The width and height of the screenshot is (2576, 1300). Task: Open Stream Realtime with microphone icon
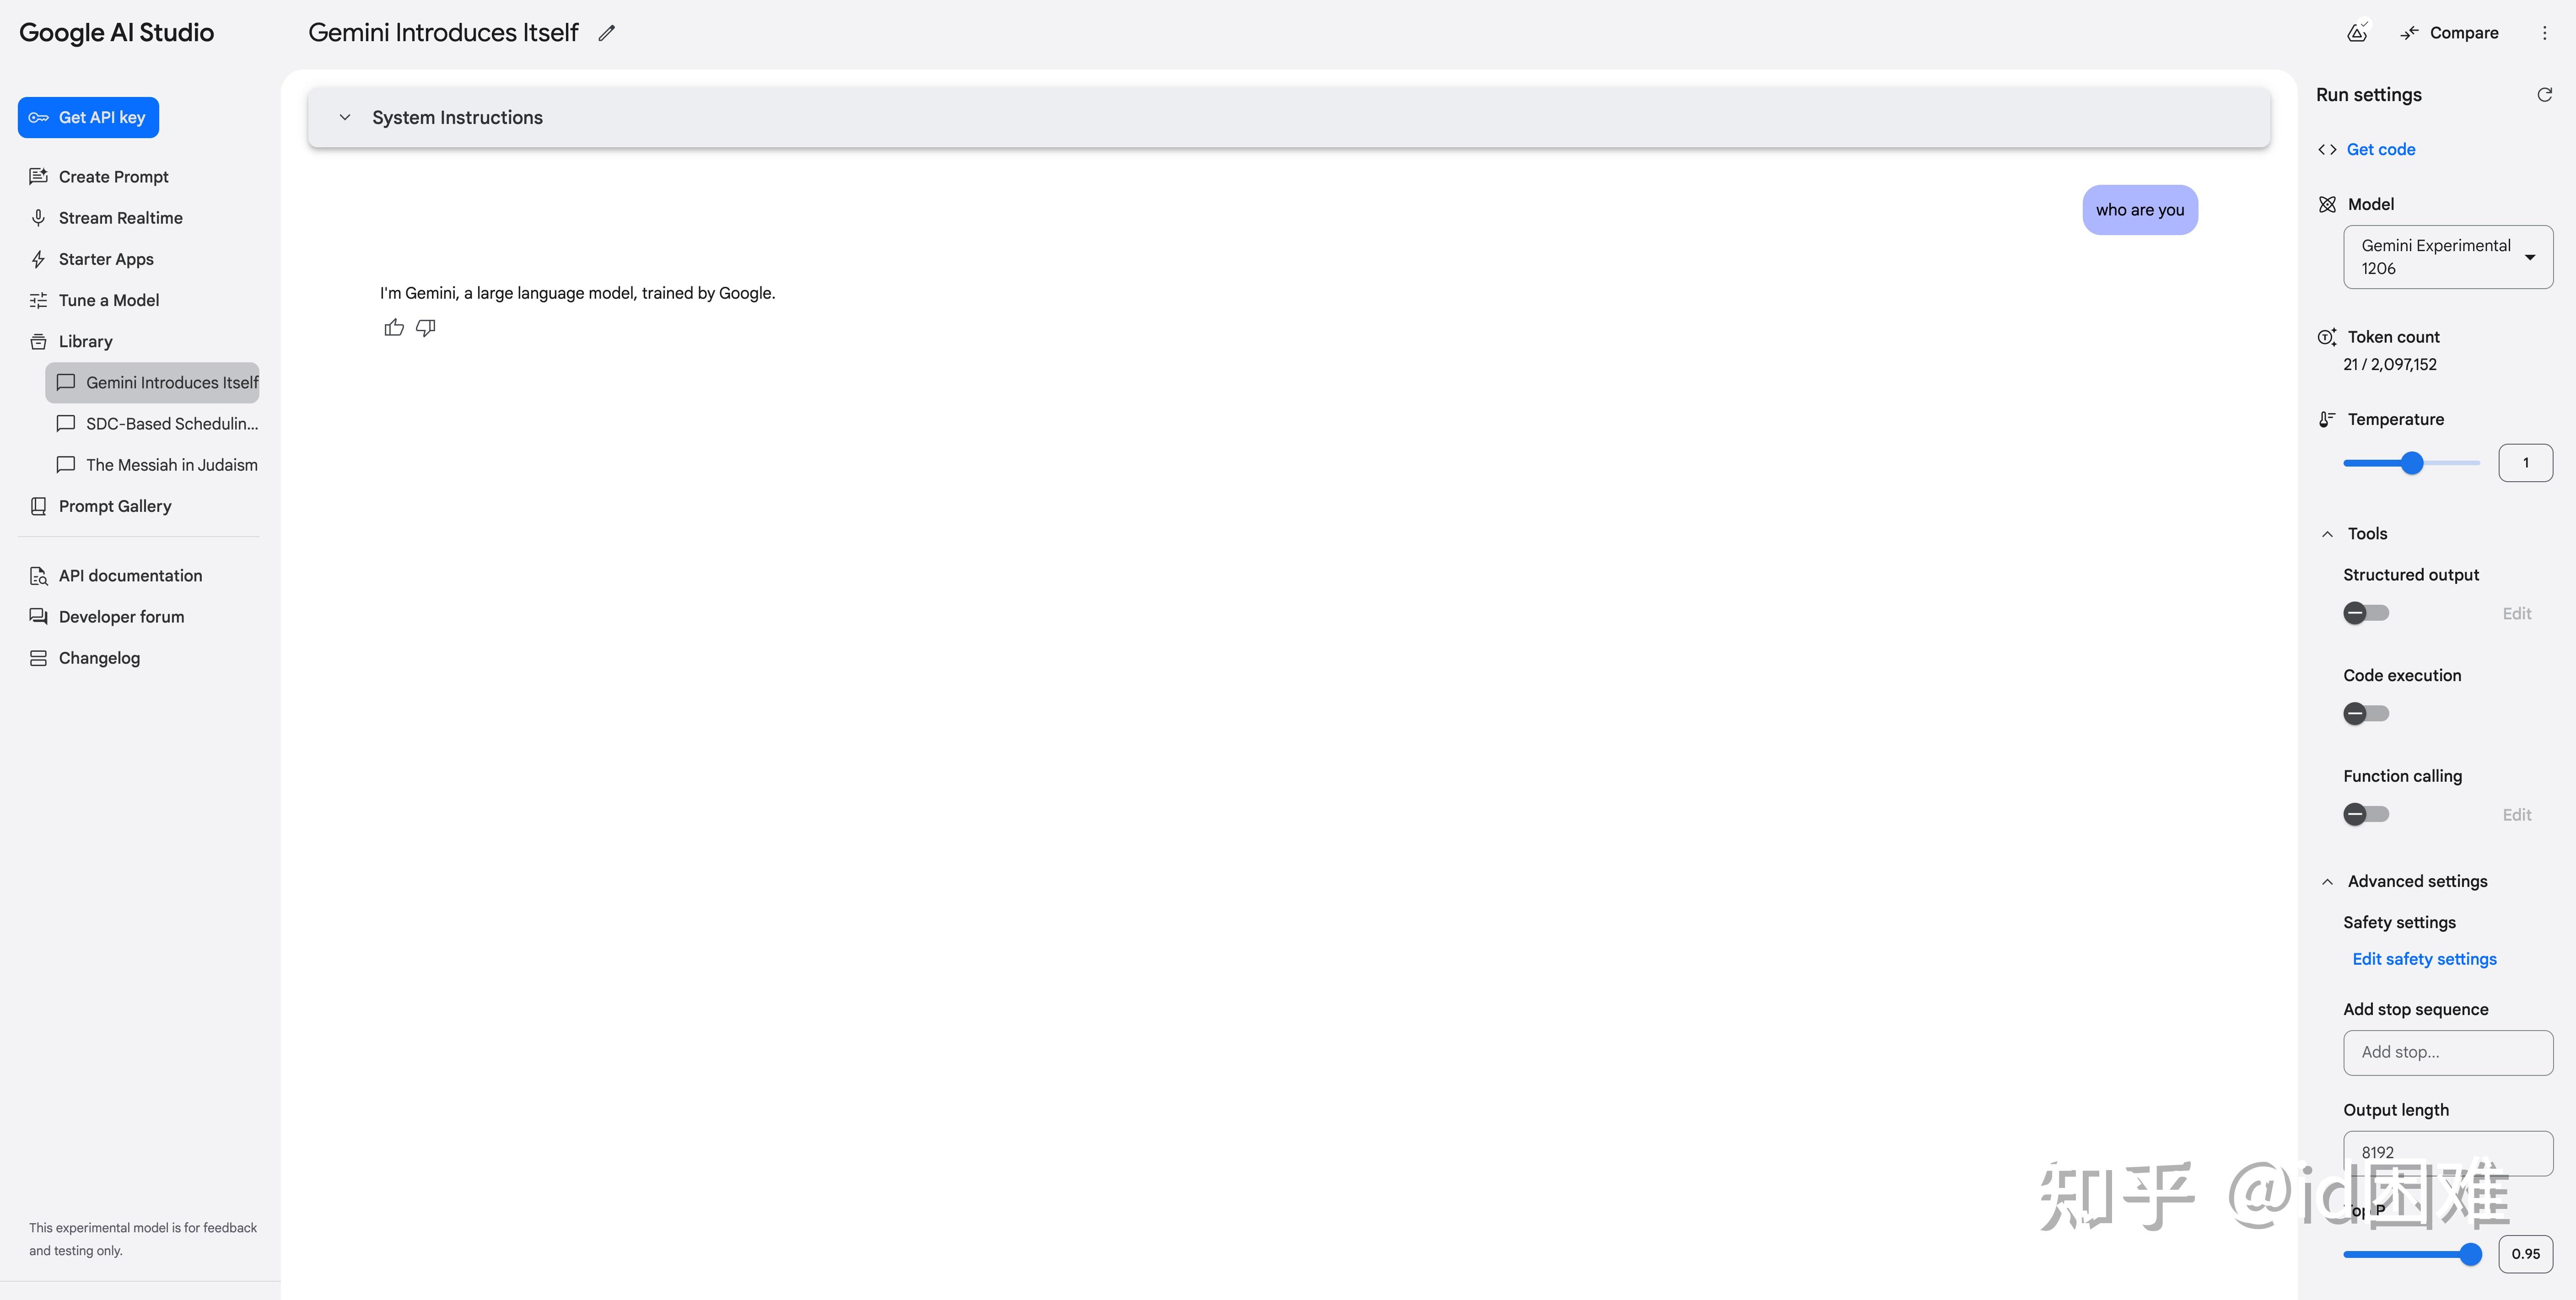(x=120, y=218)
